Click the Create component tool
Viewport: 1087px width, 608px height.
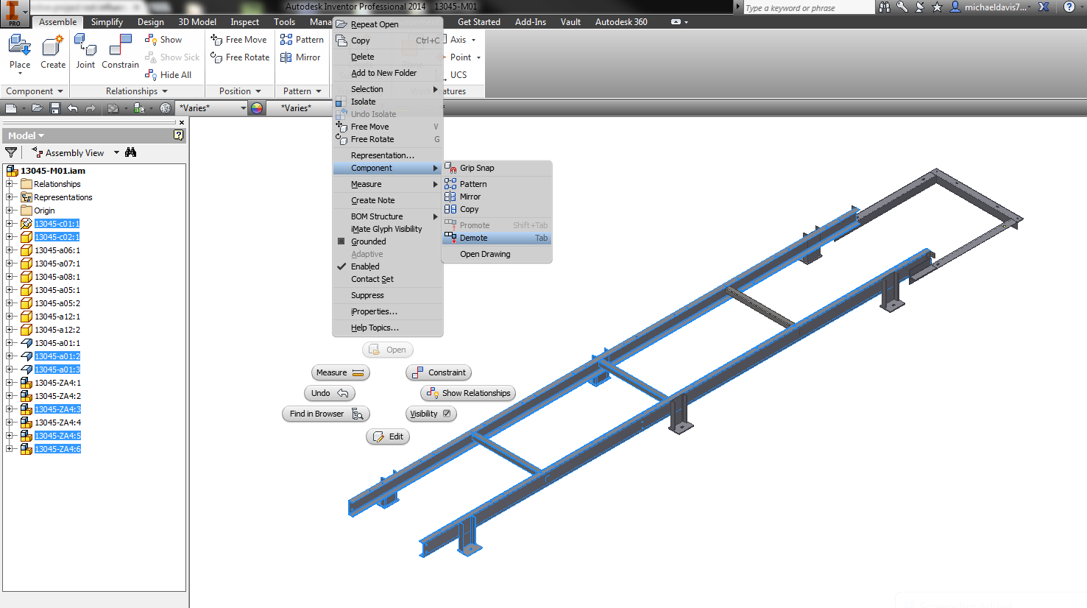click(53, 52)
